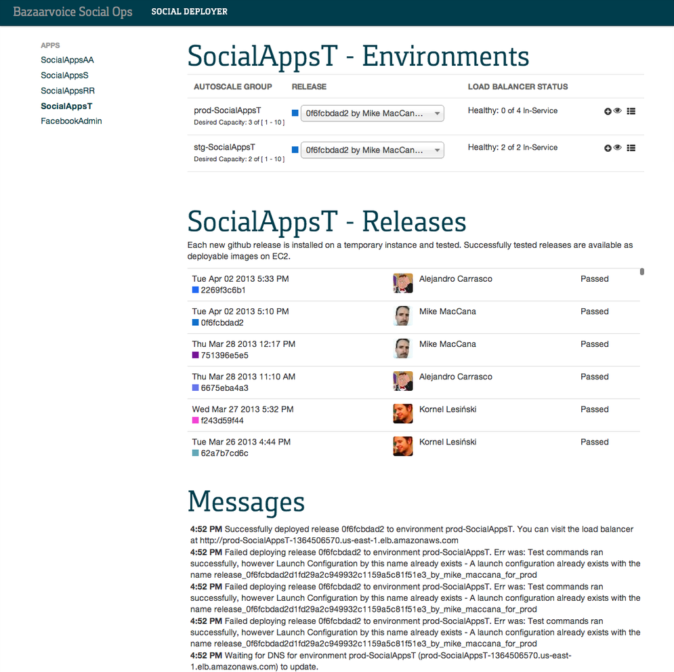Click prod-SocialAppsT autoscale group name
The height and width of the screenshot is (672, 674).
pos(228,110)
